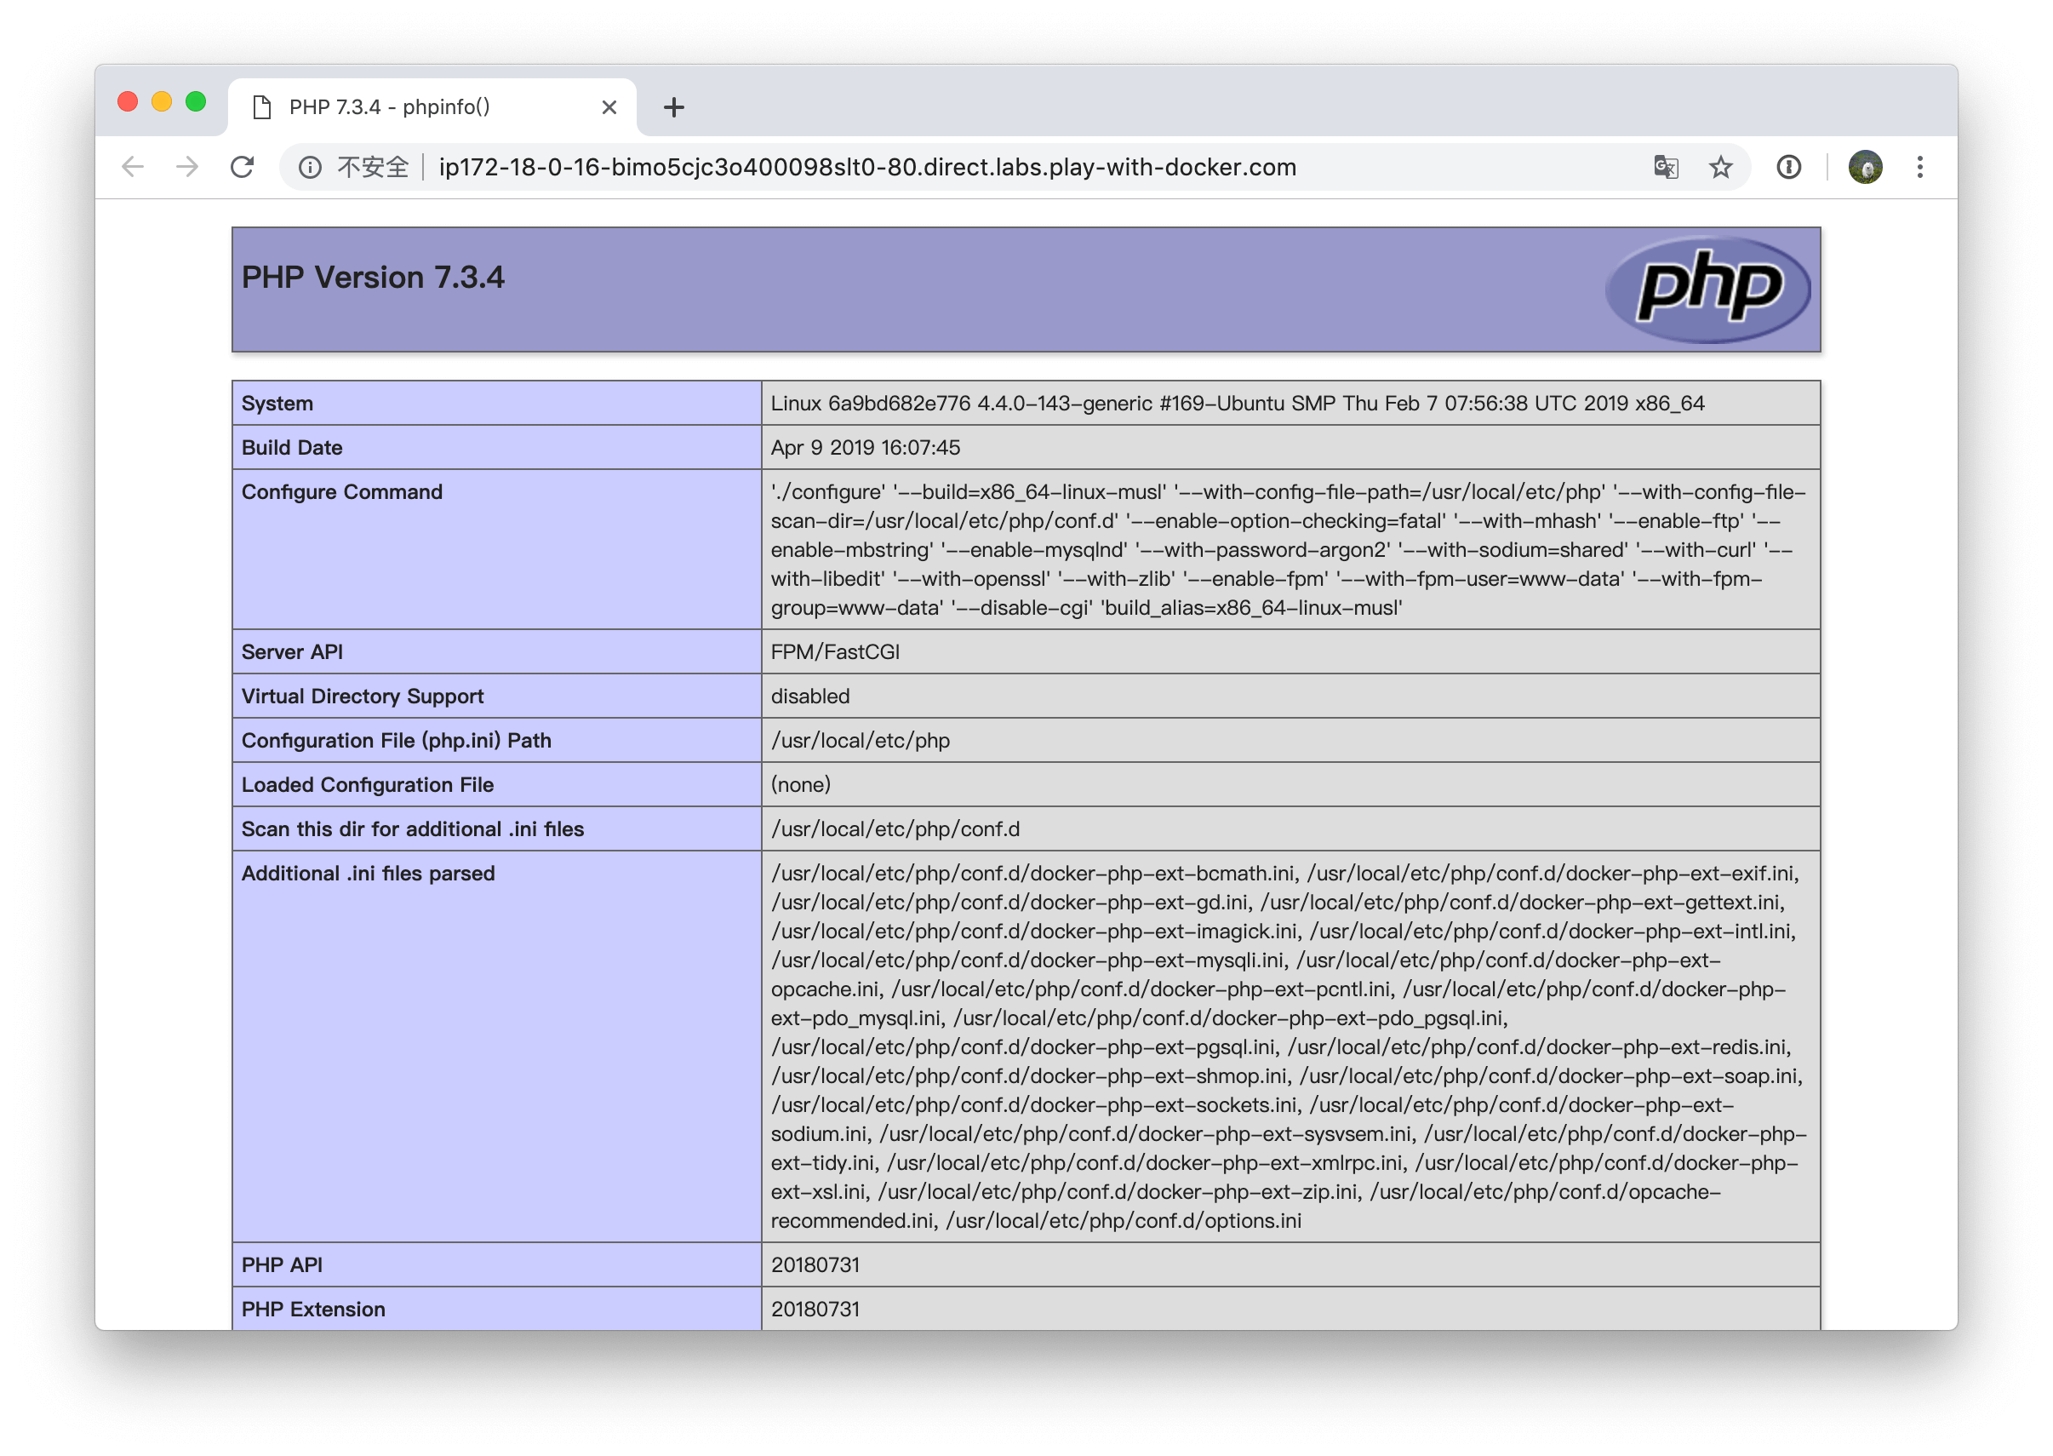
Task: Bookmark this page with the star icon
Action: pos(1719,167)
